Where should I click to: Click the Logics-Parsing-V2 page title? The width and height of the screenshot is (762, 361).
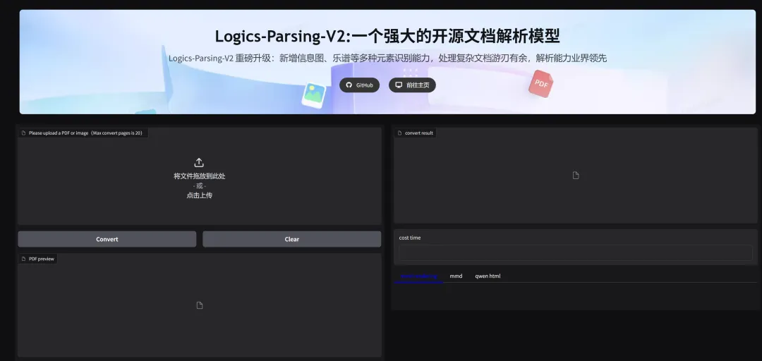pyautogui.click(x=387, y=36)
